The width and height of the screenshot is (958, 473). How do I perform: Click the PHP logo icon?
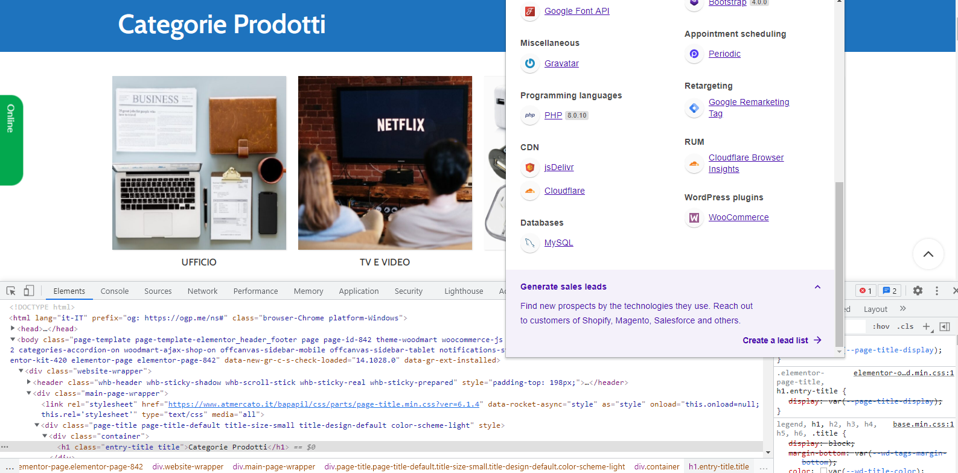coord(529,115)
